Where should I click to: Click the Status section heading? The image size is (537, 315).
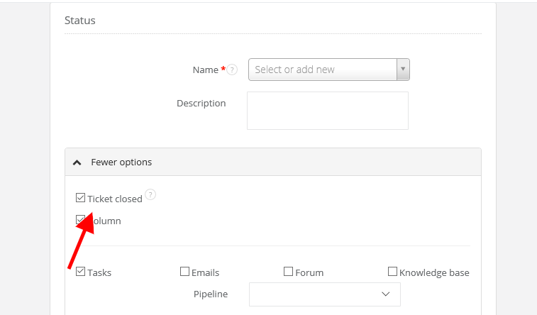(80, 21)
